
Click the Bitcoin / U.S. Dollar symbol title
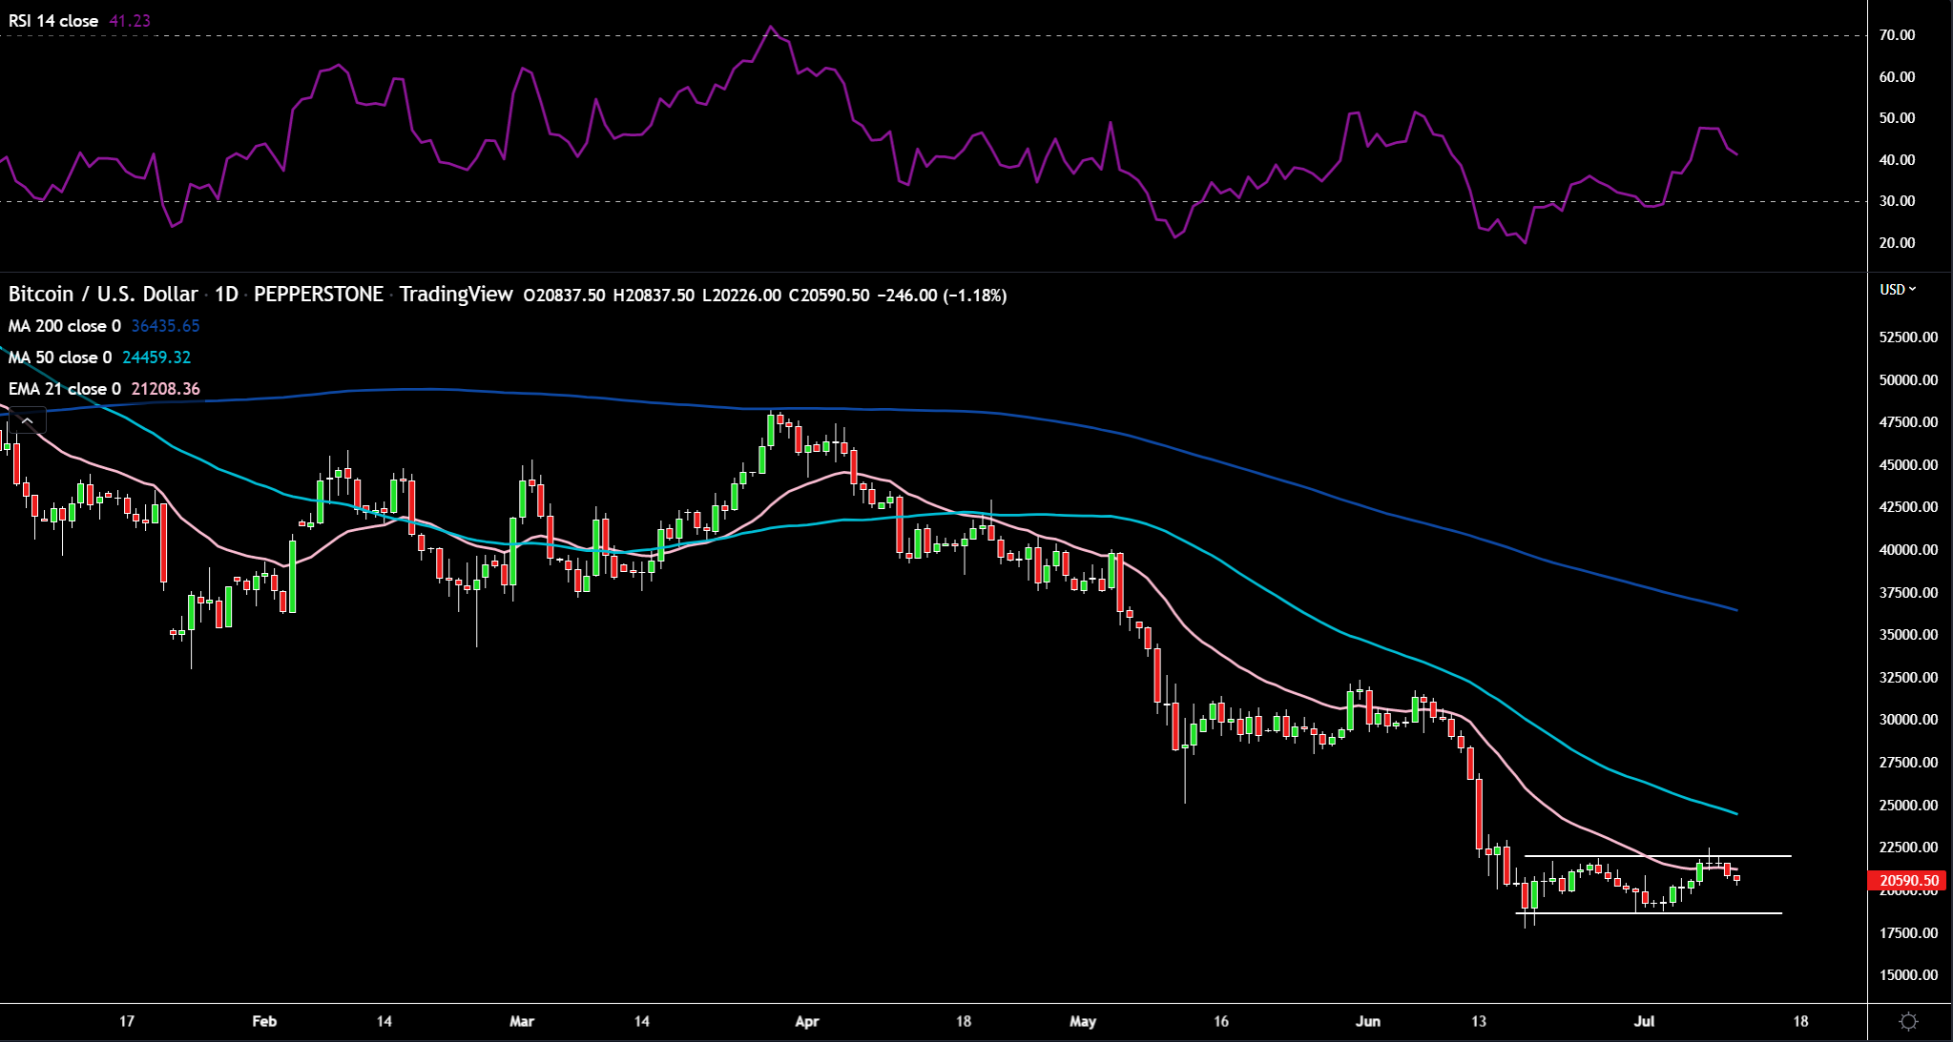tap(103, 295)
